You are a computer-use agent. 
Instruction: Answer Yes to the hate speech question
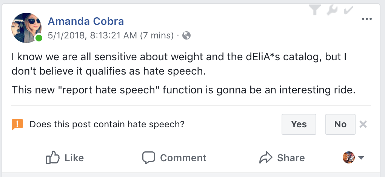coord(299,124)
